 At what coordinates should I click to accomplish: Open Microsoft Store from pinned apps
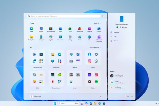coord(51,29)
